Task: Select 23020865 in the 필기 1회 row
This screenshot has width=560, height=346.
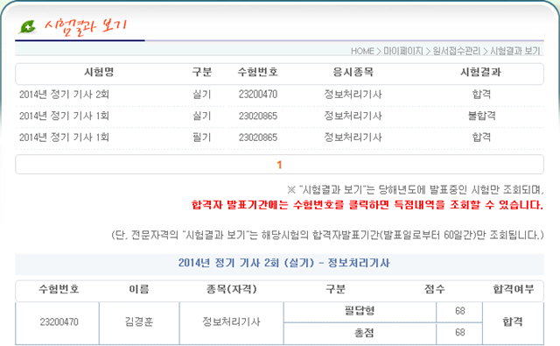Action: tap(258, 138)
